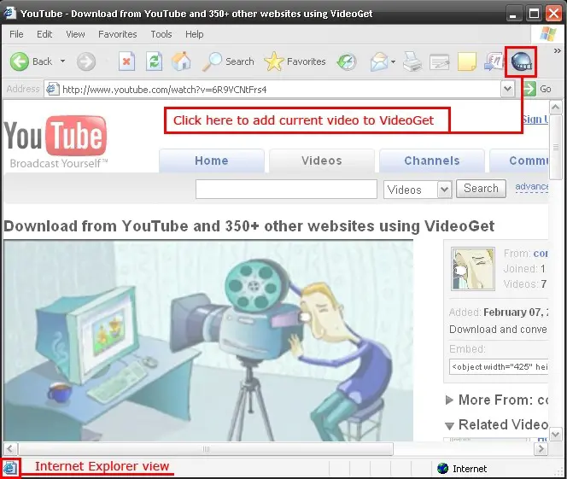567x479 pixels.
Task: Click the Sign Up link
Action: (535, 120)
